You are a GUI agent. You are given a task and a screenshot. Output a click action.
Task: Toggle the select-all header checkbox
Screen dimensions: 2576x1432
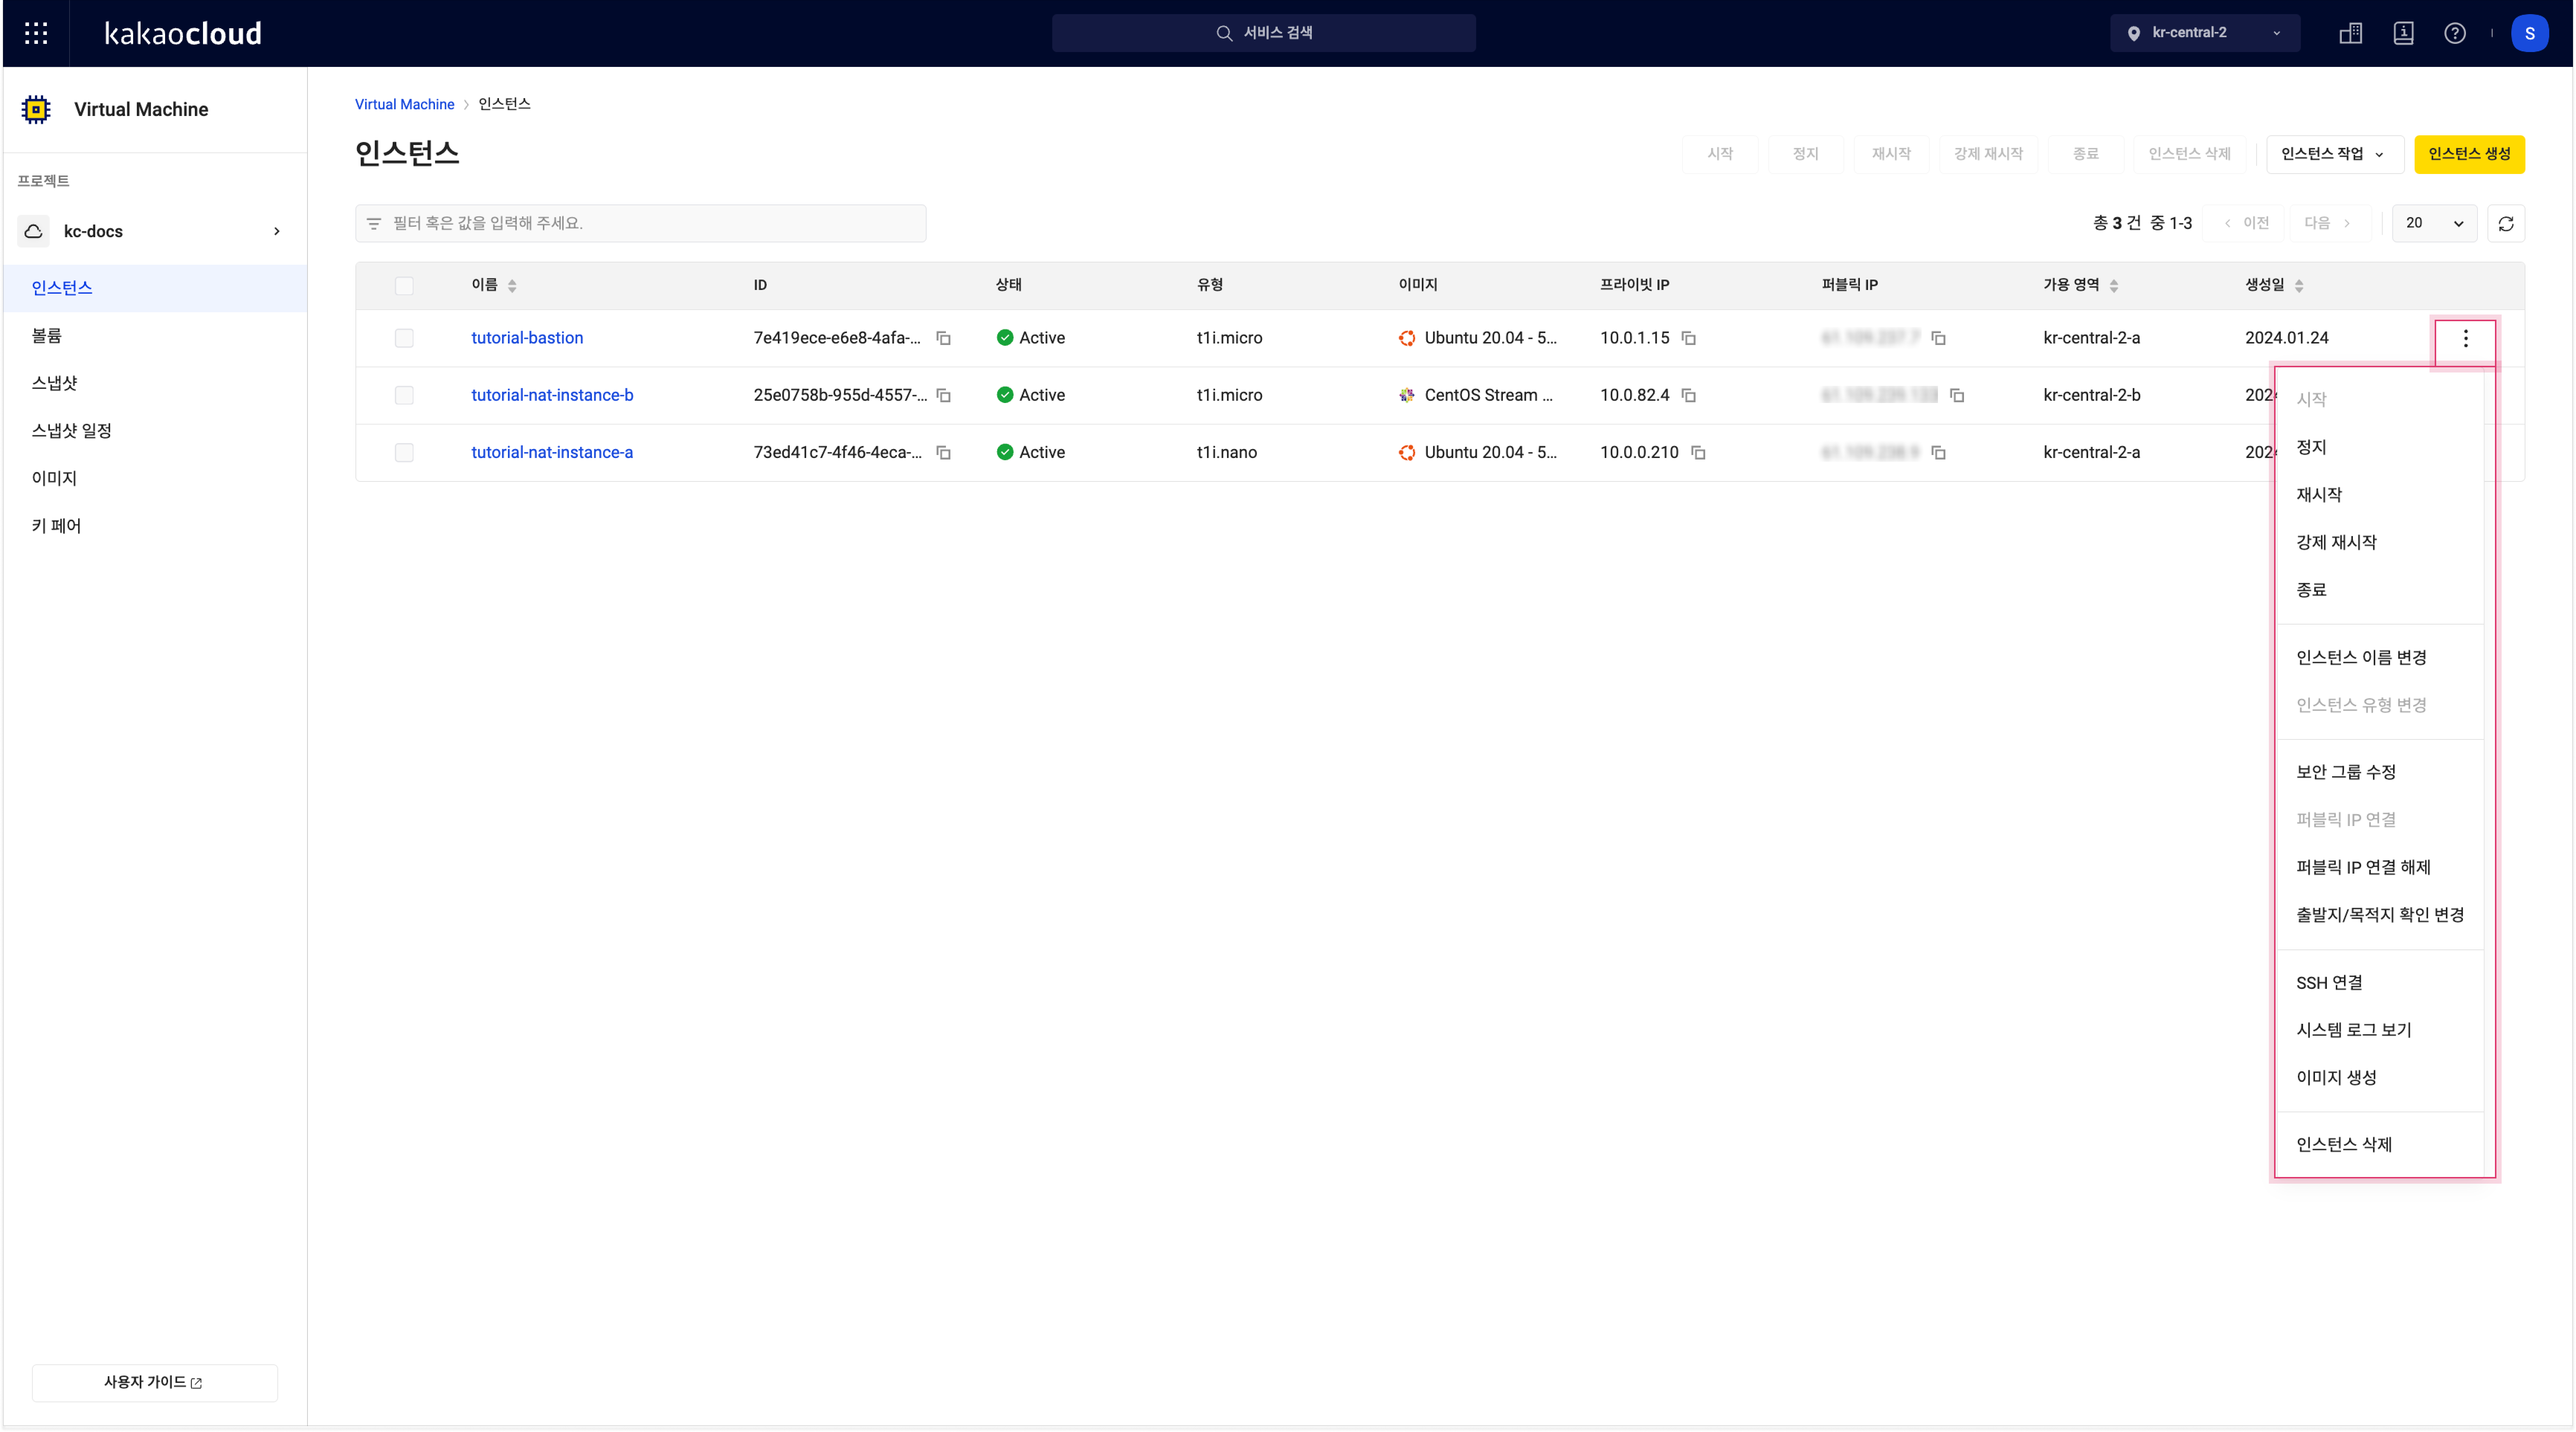[x=404, y=286]
